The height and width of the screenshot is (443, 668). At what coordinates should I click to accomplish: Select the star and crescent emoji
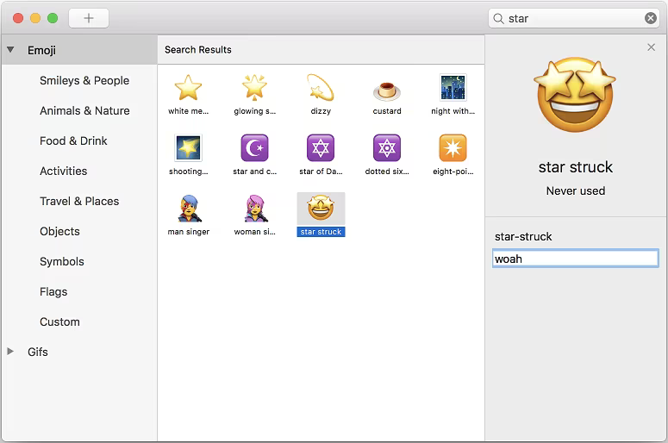[x=254, y=147]
